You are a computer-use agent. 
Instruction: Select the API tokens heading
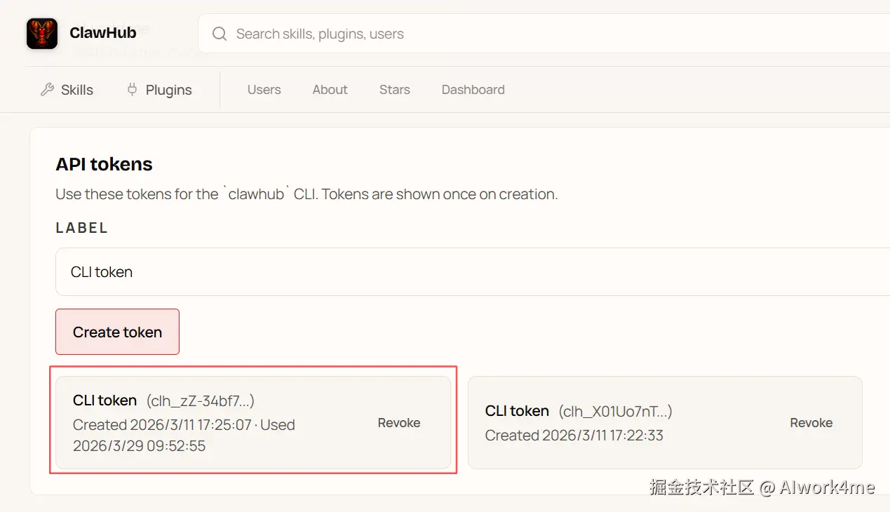coord(104,164)
